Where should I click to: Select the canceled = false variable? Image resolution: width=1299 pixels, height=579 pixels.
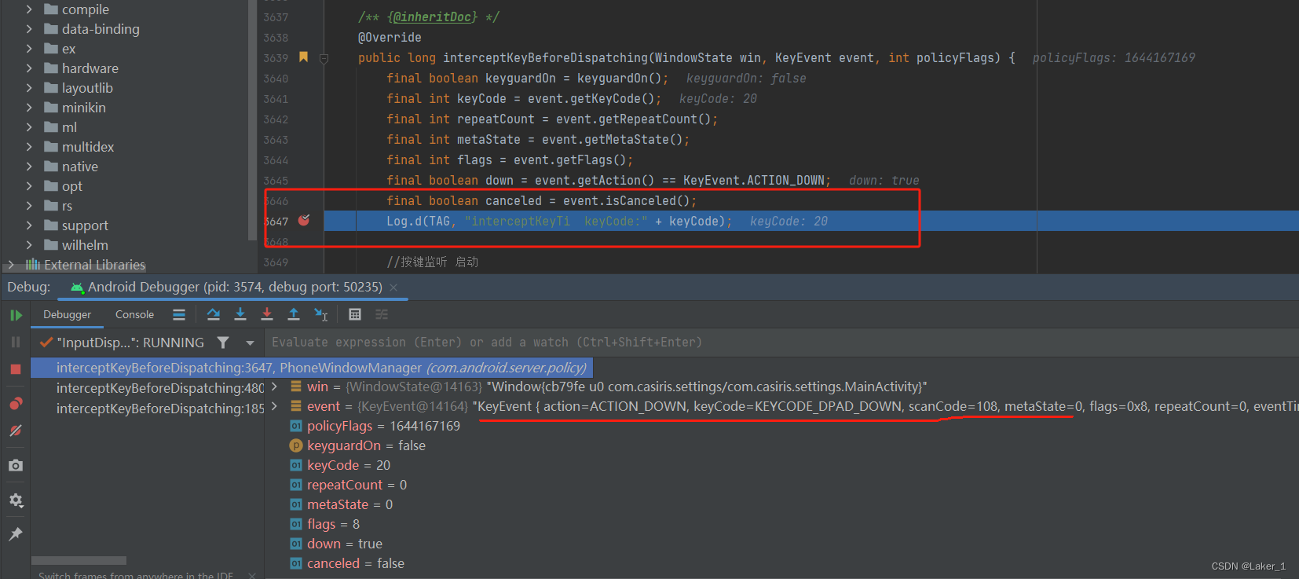[x=347, y=563]
